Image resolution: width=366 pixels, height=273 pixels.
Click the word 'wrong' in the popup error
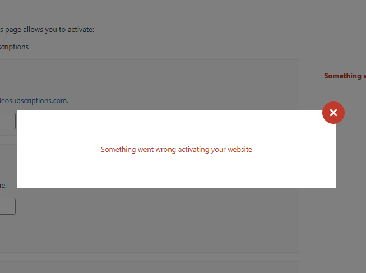point(165,150)
